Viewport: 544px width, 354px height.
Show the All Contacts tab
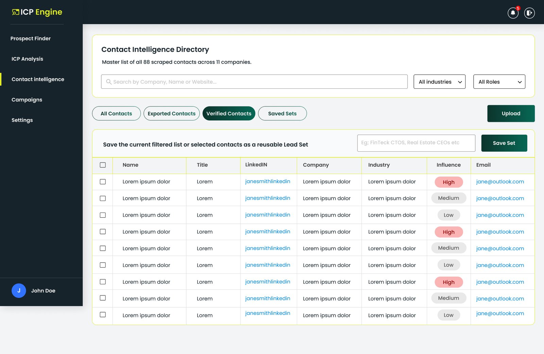pyautogui.click(x=116, y=114)
